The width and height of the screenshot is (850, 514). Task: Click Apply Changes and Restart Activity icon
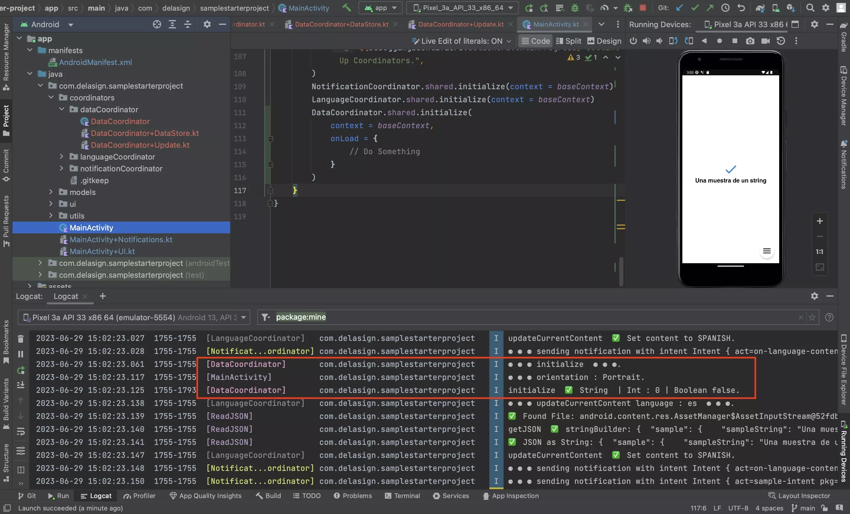tap(544, 8)
